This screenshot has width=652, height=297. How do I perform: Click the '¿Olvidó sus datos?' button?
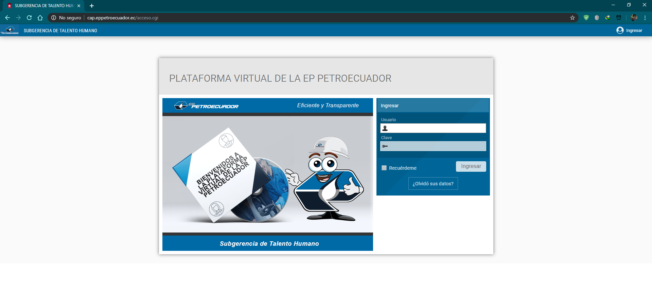point(433,184)
